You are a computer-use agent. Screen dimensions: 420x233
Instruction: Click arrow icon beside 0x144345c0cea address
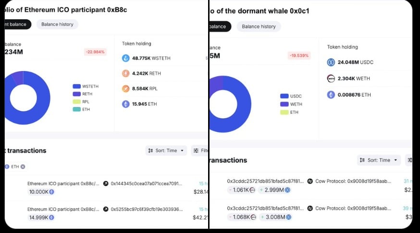[106, 184]
